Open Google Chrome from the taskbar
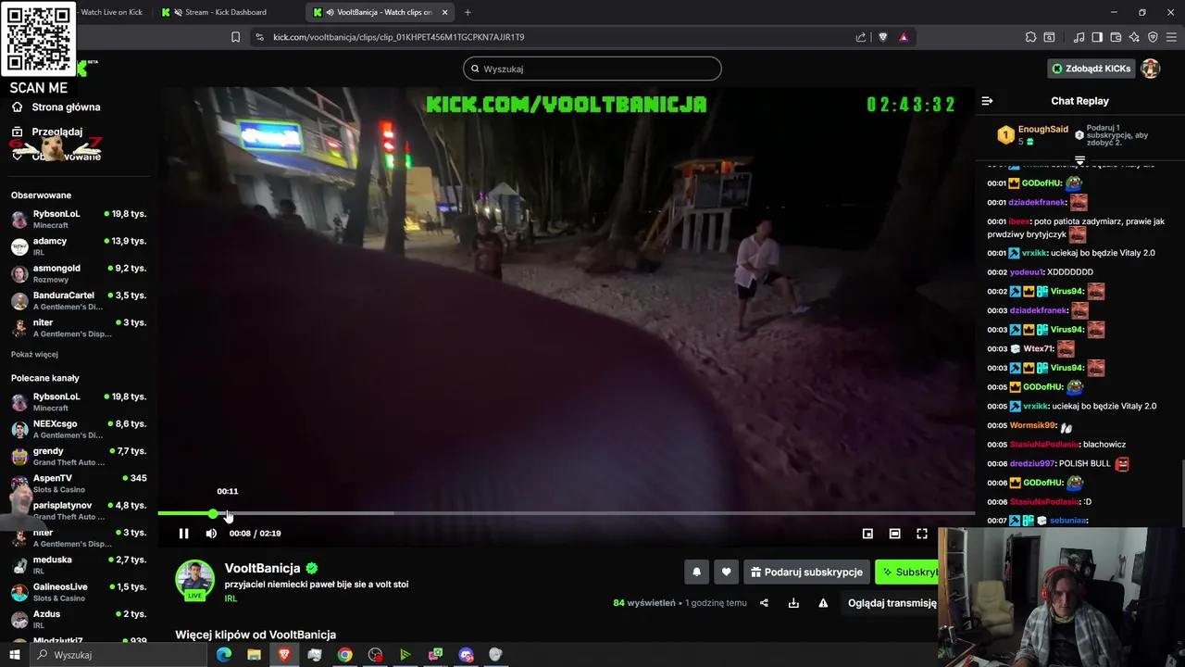The height and width of the screenshot is (667, 1185). pos(344,655)
